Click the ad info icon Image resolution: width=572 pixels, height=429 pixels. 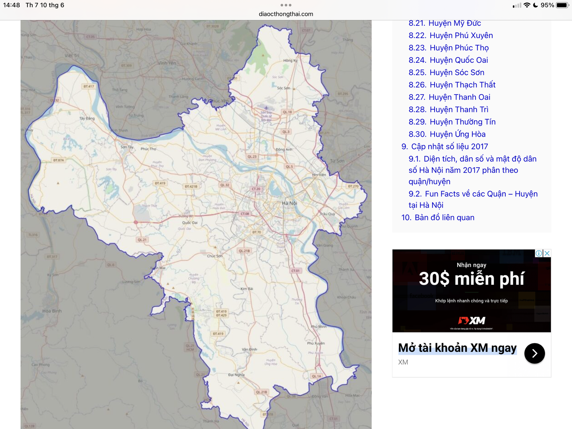click(x=539, y=253)
